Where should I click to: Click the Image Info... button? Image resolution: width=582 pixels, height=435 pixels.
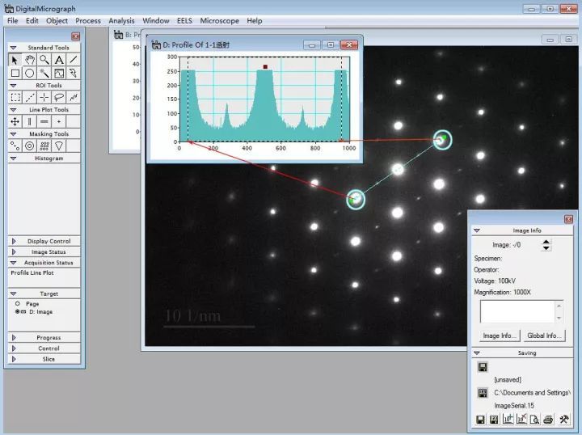[500, 336]
